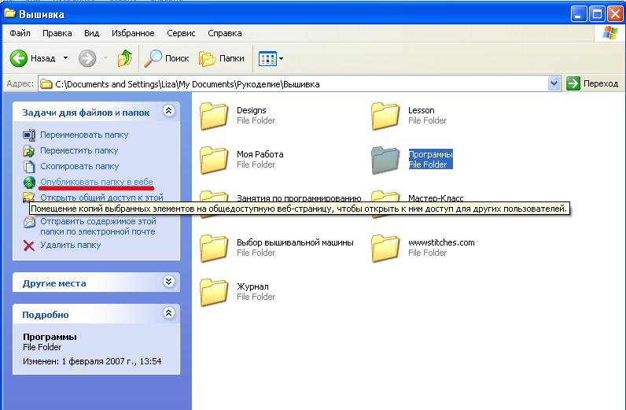Click 'Скопировать папку' task link
The width and height of the screenshot is (626, 410).
tap(79, 166)
